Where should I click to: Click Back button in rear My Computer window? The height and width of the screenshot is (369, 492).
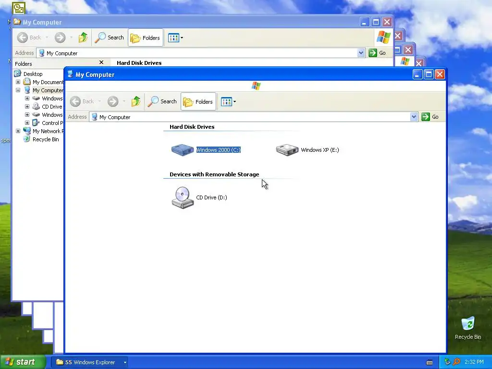[29, 37]
